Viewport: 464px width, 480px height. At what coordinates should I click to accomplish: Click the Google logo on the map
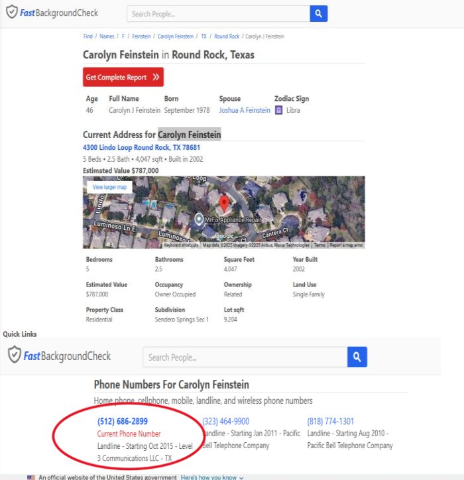224,236
